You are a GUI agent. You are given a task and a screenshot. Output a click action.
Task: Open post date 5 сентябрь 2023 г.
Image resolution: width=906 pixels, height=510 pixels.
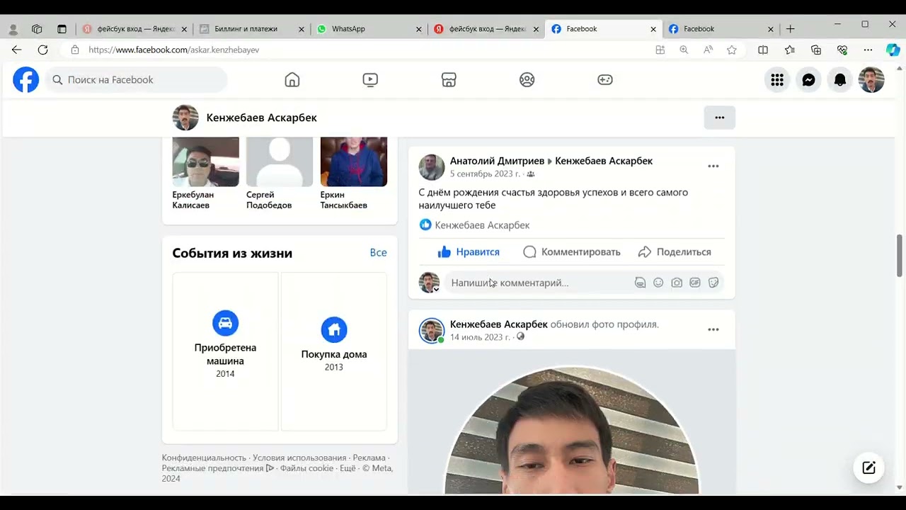pyautogui.click(x=485, y=174)
